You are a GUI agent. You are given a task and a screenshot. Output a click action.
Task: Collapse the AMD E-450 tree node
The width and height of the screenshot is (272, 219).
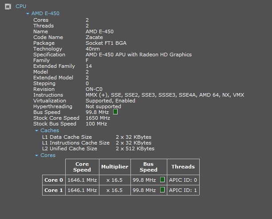click(x=28, y=13)
